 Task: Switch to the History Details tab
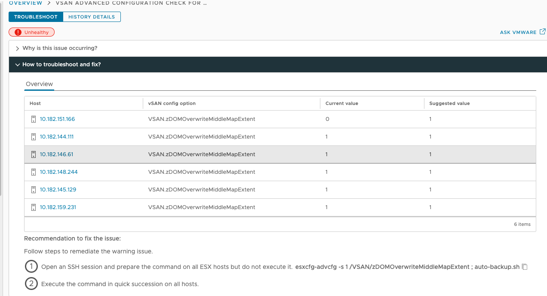click(92, 17)
